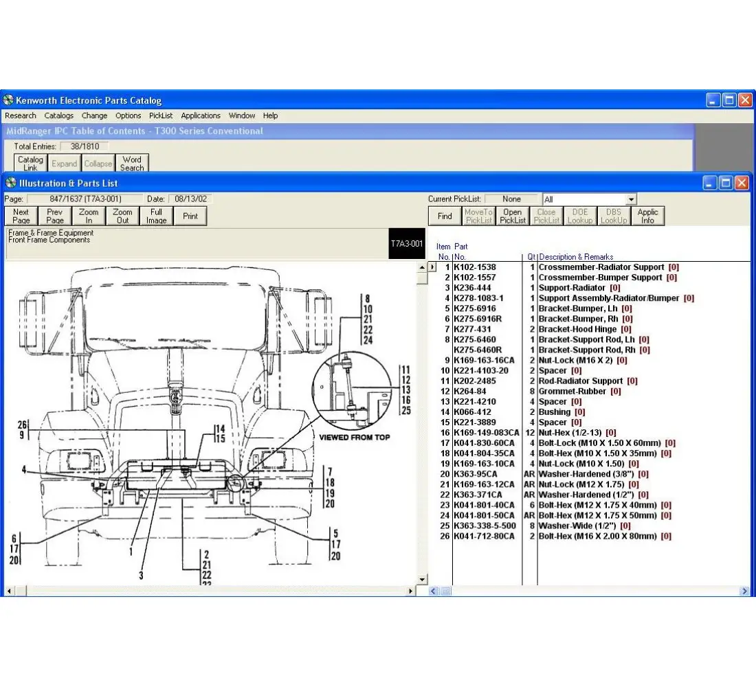
Task: Expand the catalog tree with Expand button
Action: click(64, 164)
